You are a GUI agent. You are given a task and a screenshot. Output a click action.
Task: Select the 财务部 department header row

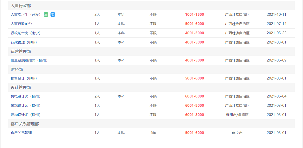(x=151, y=69)
